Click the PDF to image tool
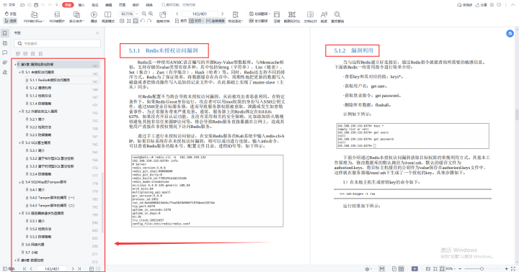This screenshot has width=519, height=272. (x=57, y=17)
